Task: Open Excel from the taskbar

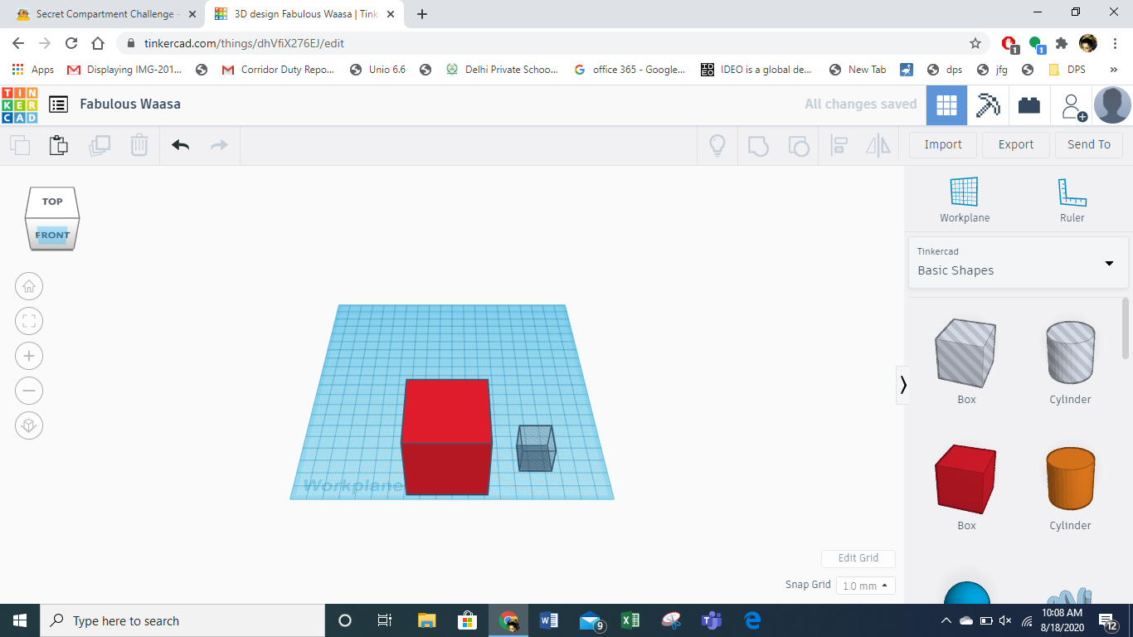Action: click(630, 620)
